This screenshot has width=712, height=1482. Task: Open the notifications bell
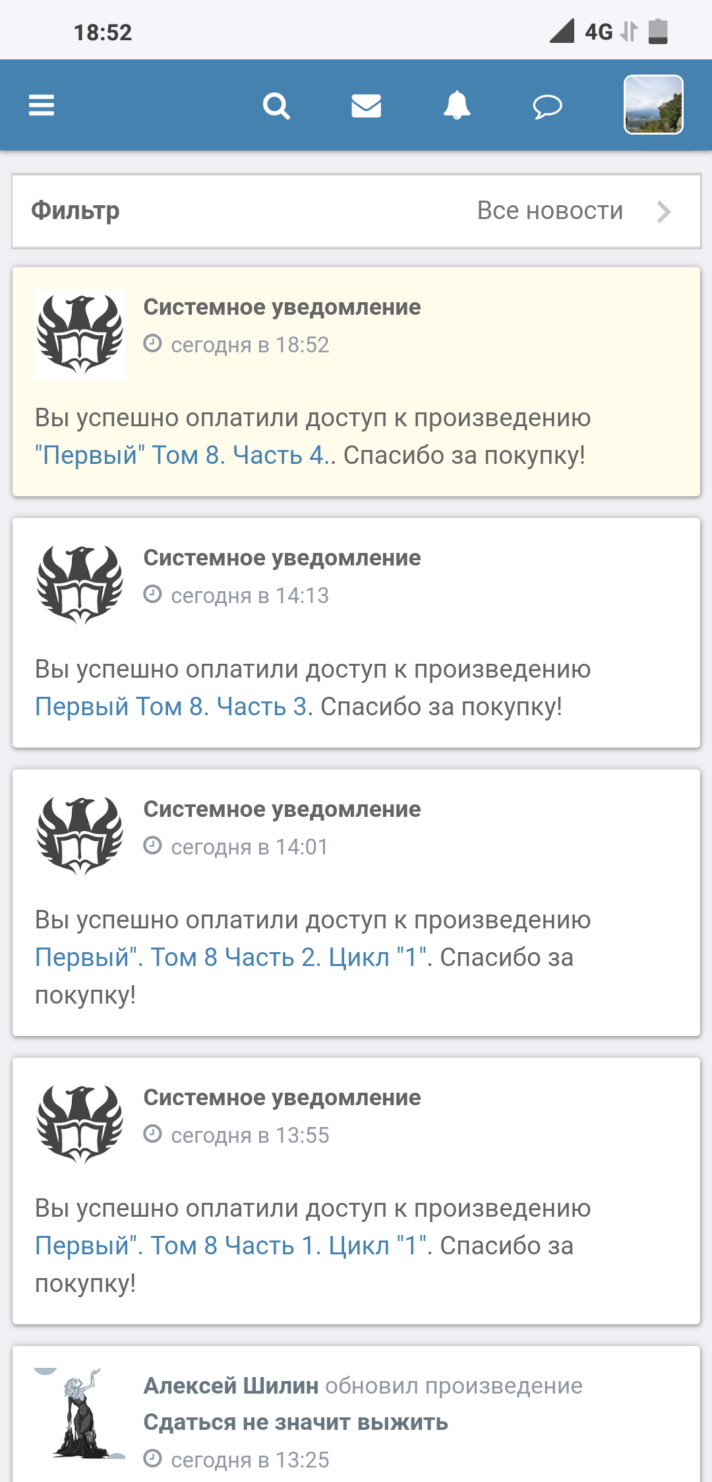(457, 106)
